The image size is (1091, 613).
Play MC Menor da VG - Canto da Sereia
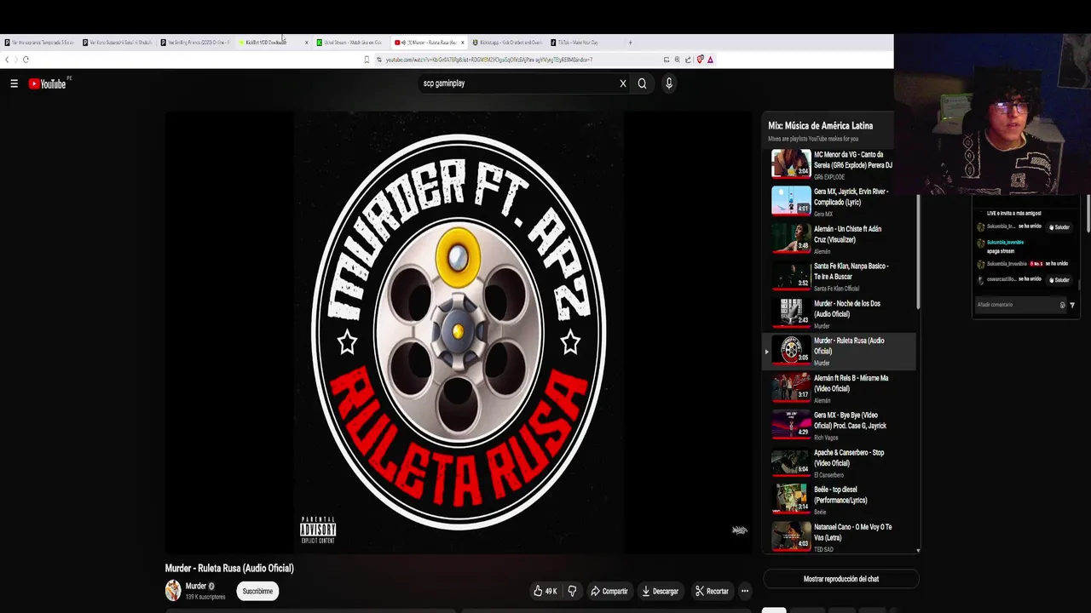pos(839,163)
